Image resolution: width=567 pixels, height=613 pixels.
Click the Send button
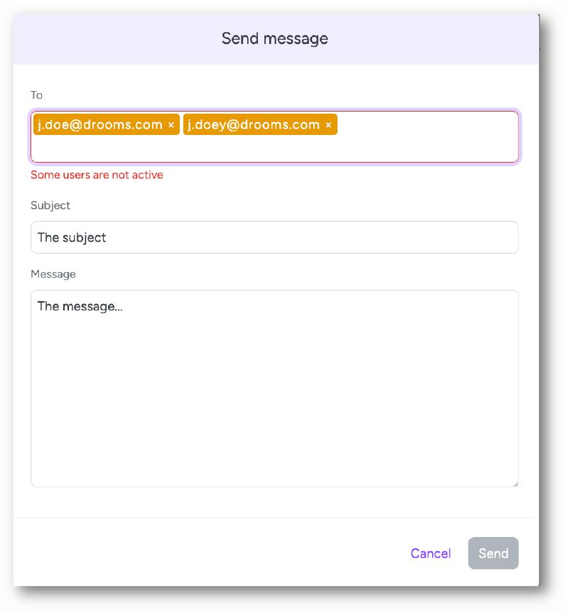pos(493,553)
